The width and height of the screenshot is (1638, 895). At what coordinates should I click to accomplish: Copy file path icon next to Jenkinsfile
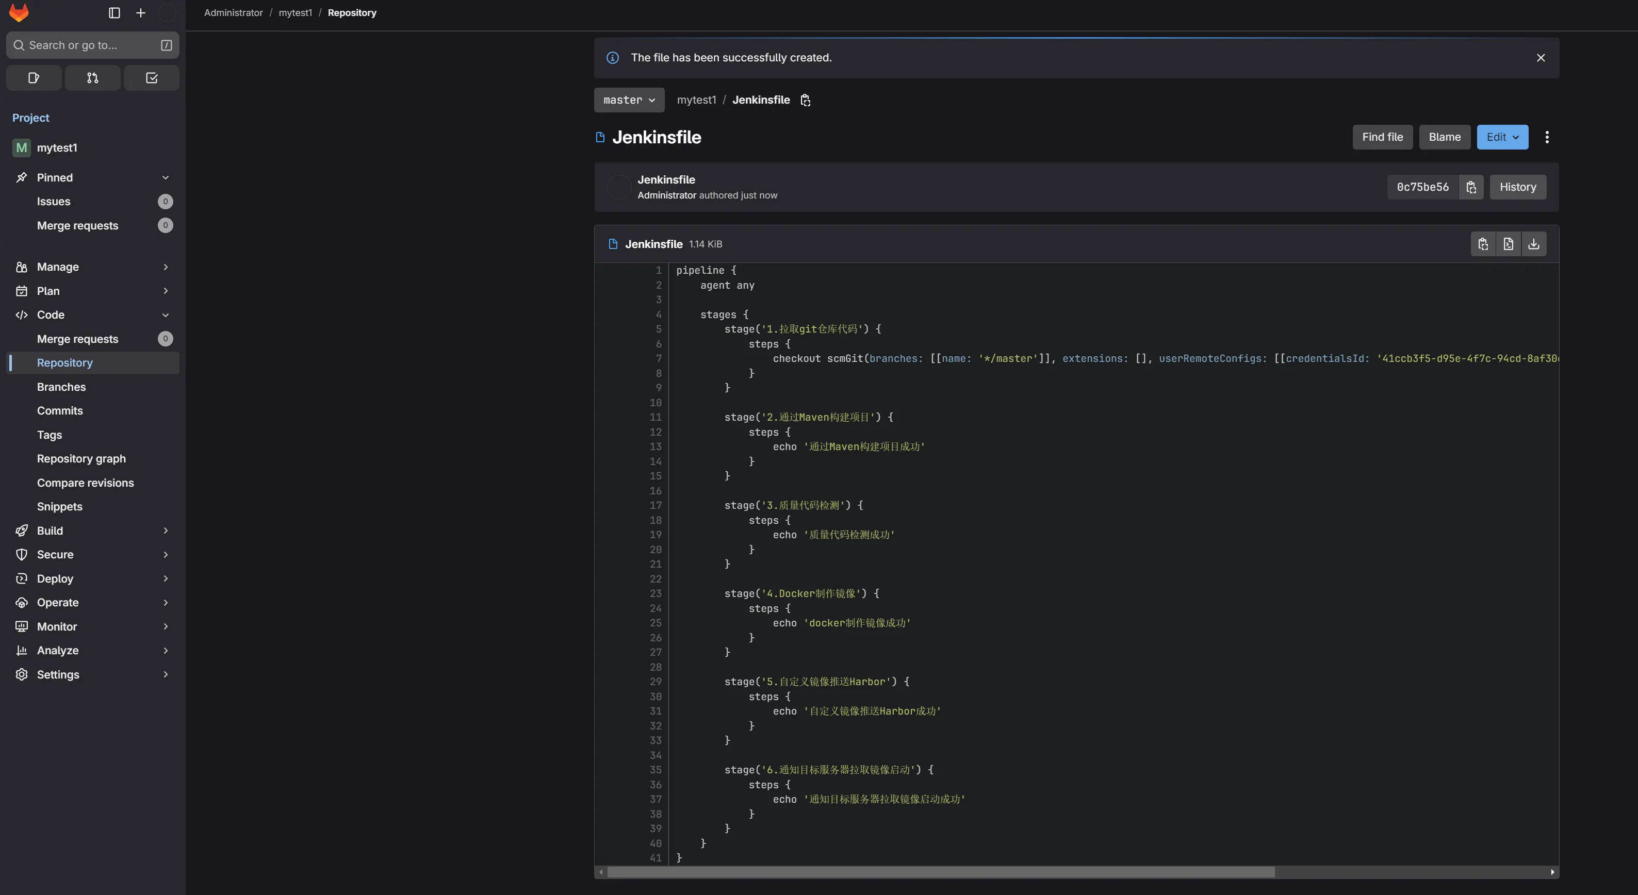pos(805,100)
